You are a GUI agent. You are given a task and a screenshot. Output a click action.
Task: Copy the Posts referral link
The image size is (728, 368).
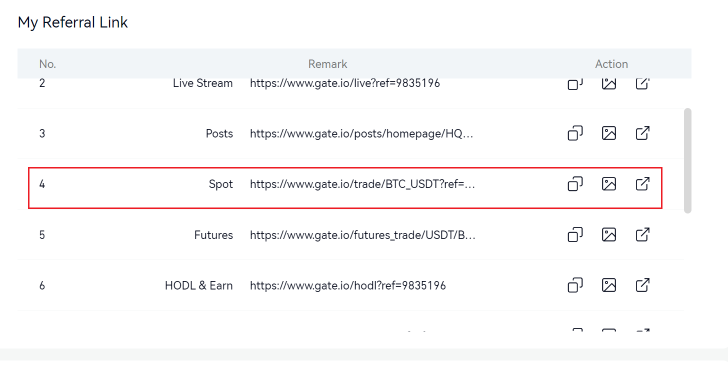coord(575,133)
